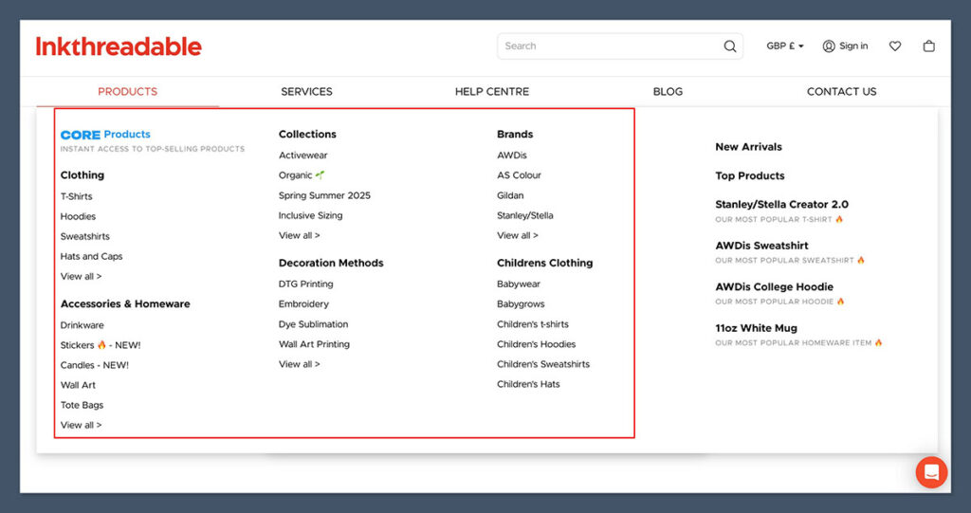Select Inclusive Sizing
This screenshot has height=513, width=971.
(x=310, y=215)
